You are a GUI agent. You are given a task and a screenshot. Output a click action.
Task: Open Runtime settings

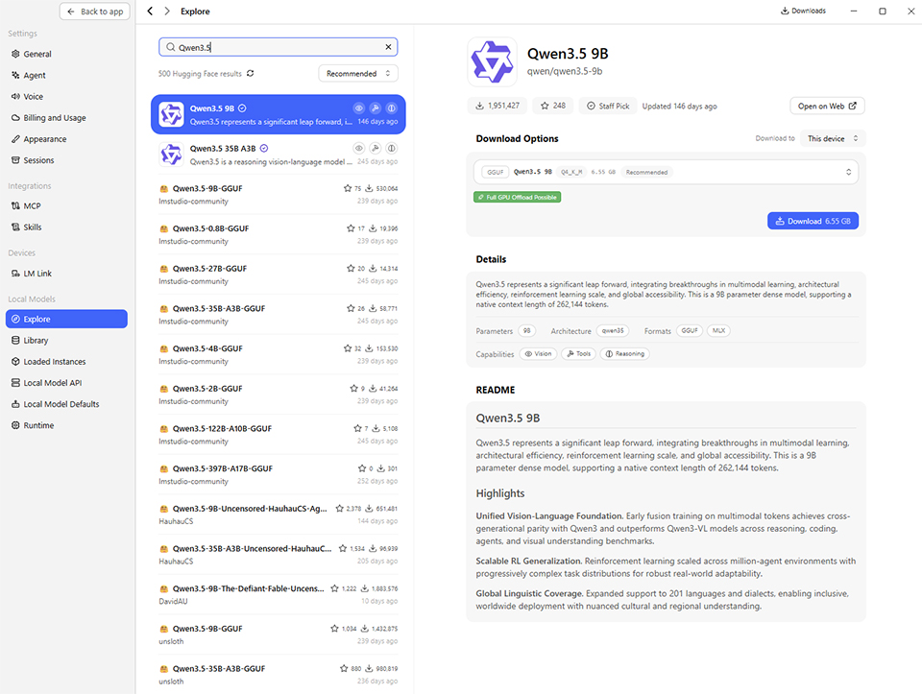click(x=66, y=425)
